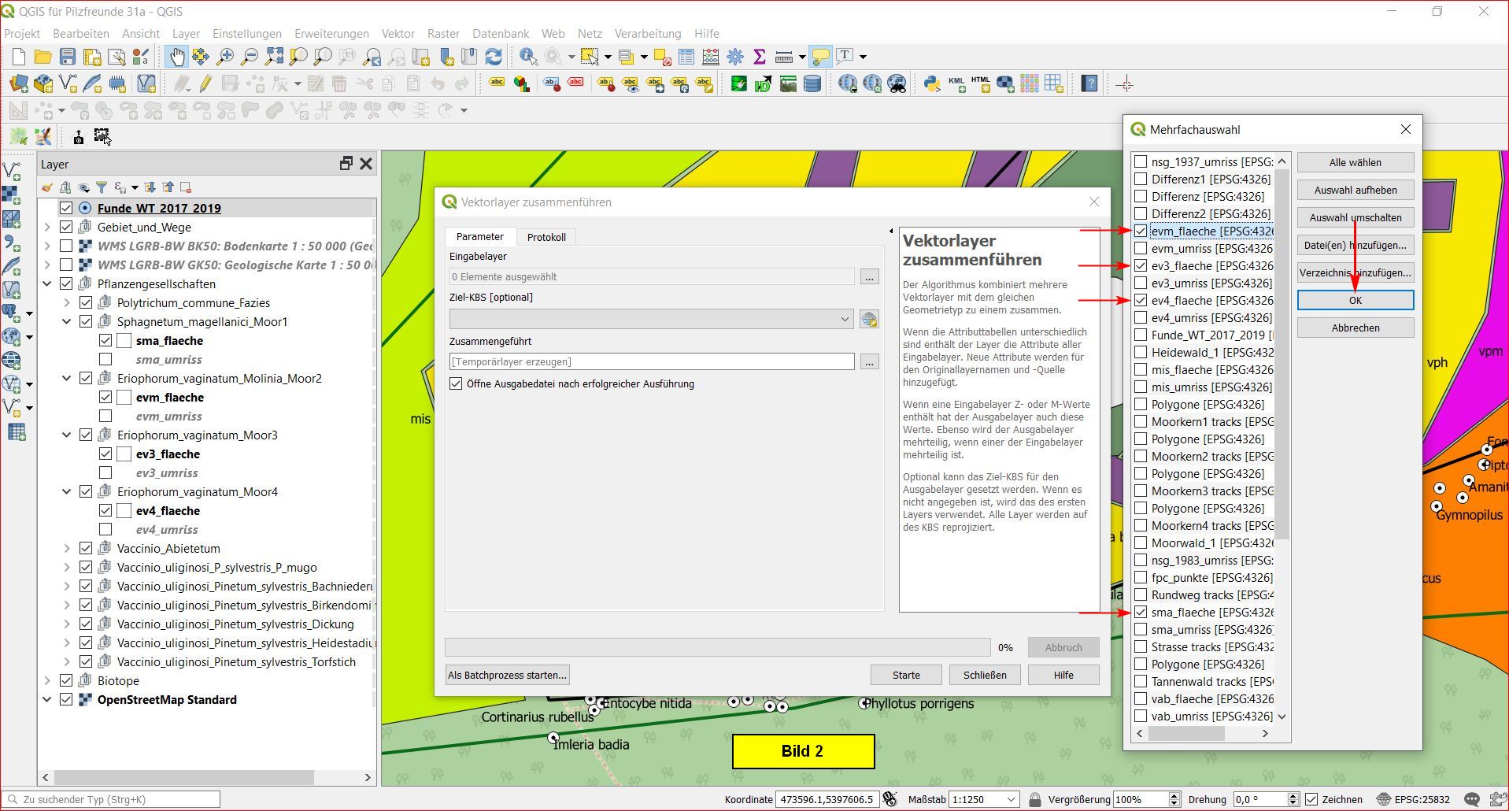Click the white color swatch beside evm_flaeche layer

(124, 398)
